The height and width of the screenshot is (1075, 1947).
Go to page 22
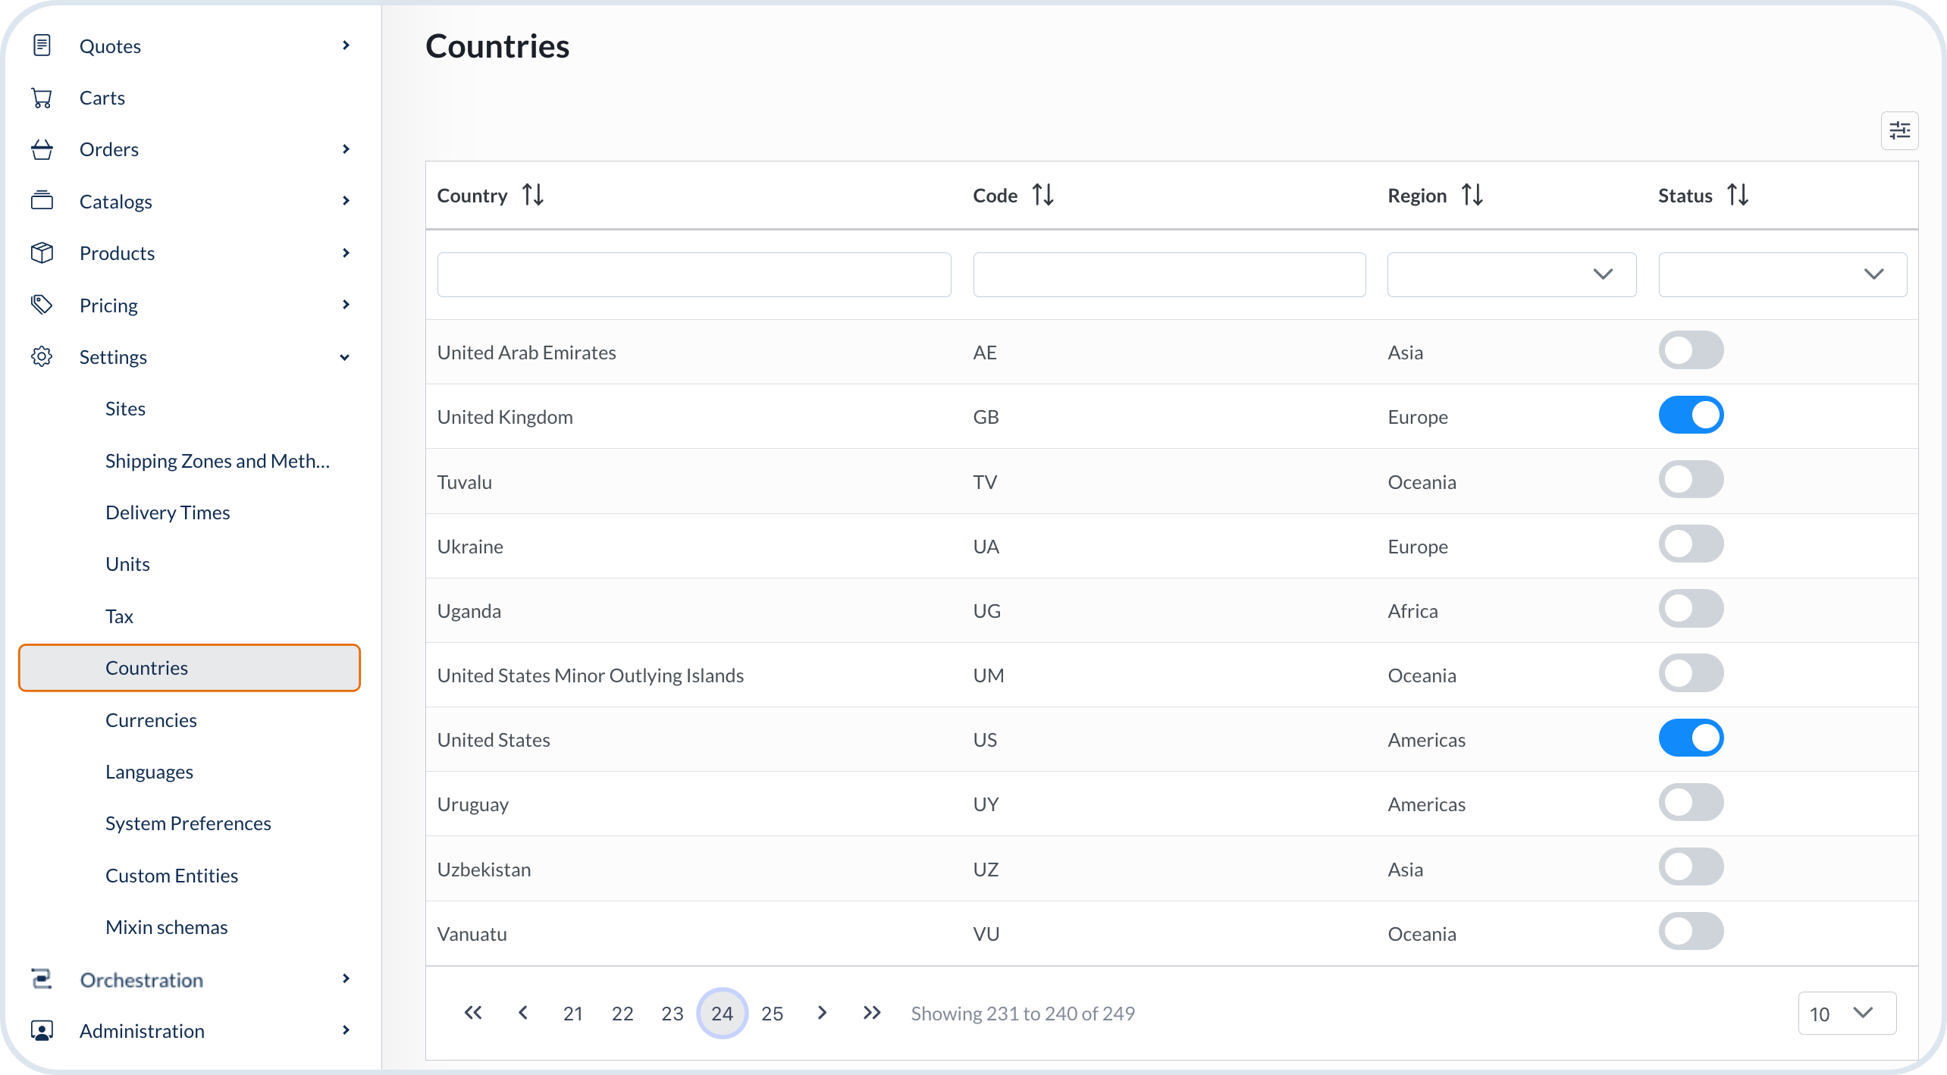pyautogui.click(x=622, y=1014)
